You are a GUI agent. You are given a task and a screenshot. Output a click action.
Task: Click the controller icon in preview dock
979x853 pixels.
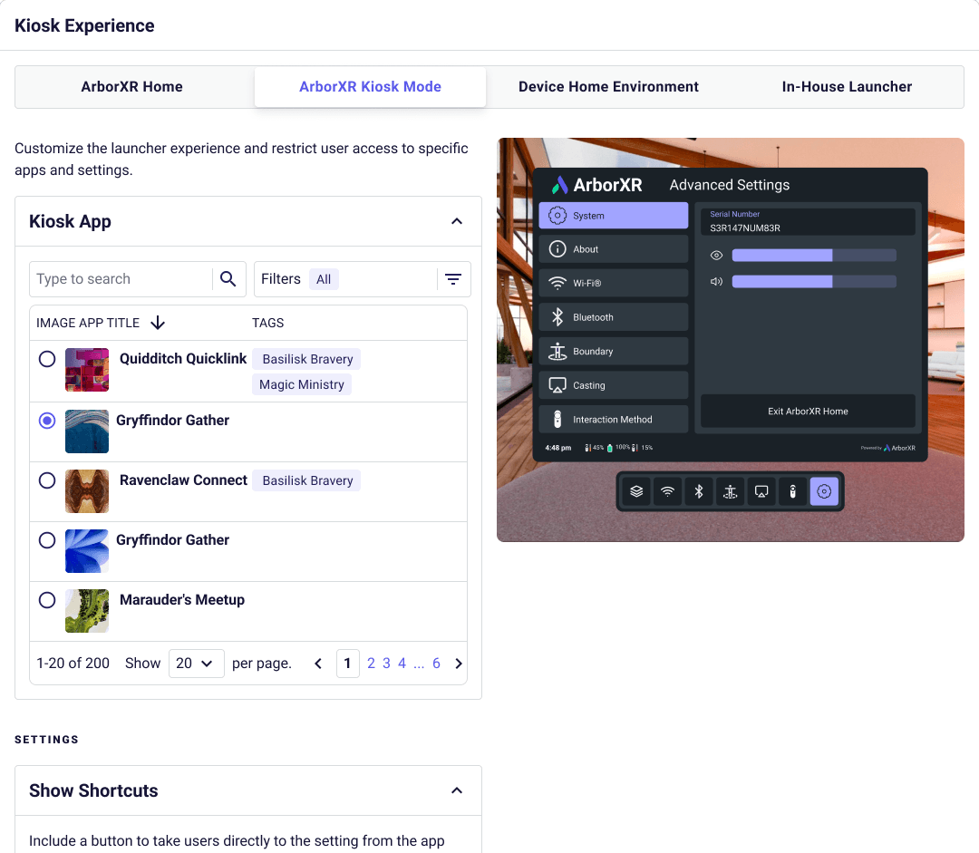click(x=792, y=491)
